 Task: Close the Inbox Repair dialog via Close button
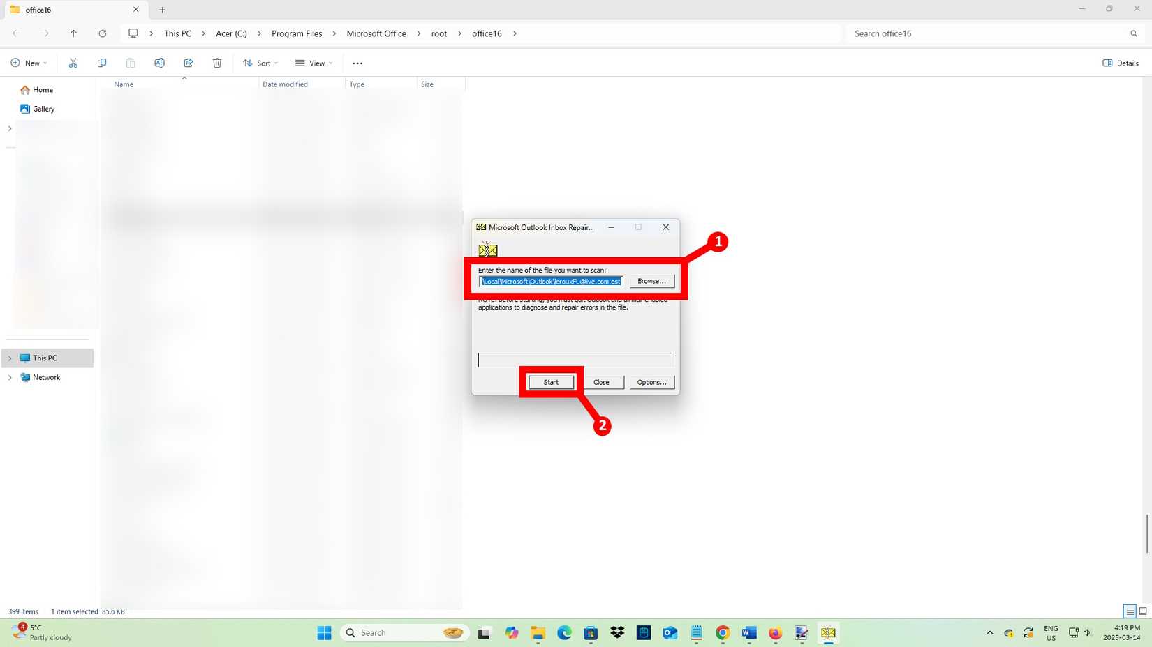601,382
